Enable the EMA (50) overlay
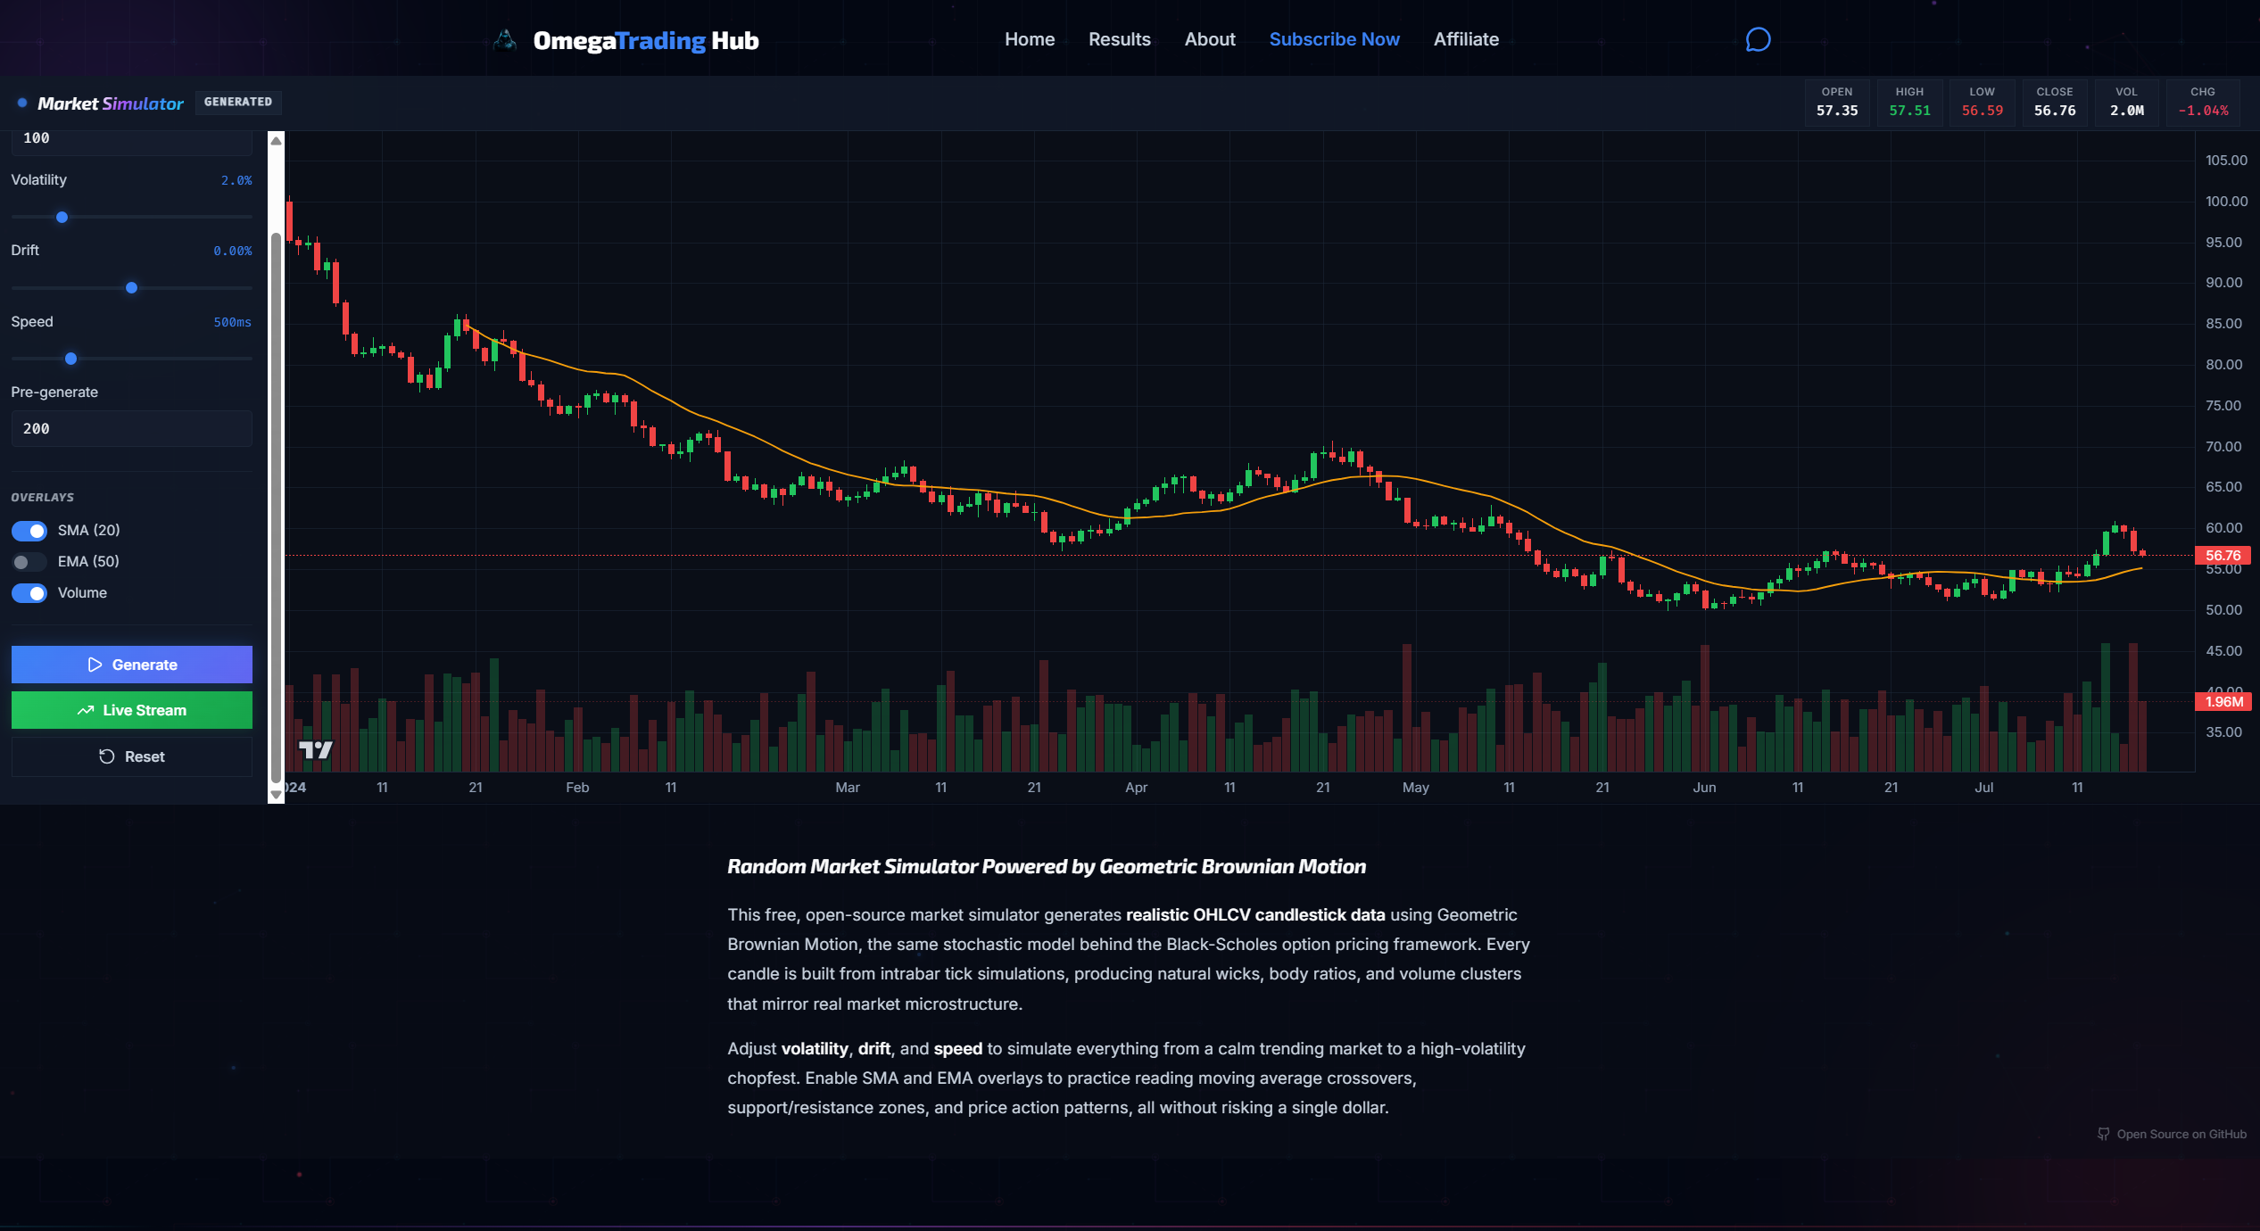The image size is (2260, 1231). coord(29,562)
